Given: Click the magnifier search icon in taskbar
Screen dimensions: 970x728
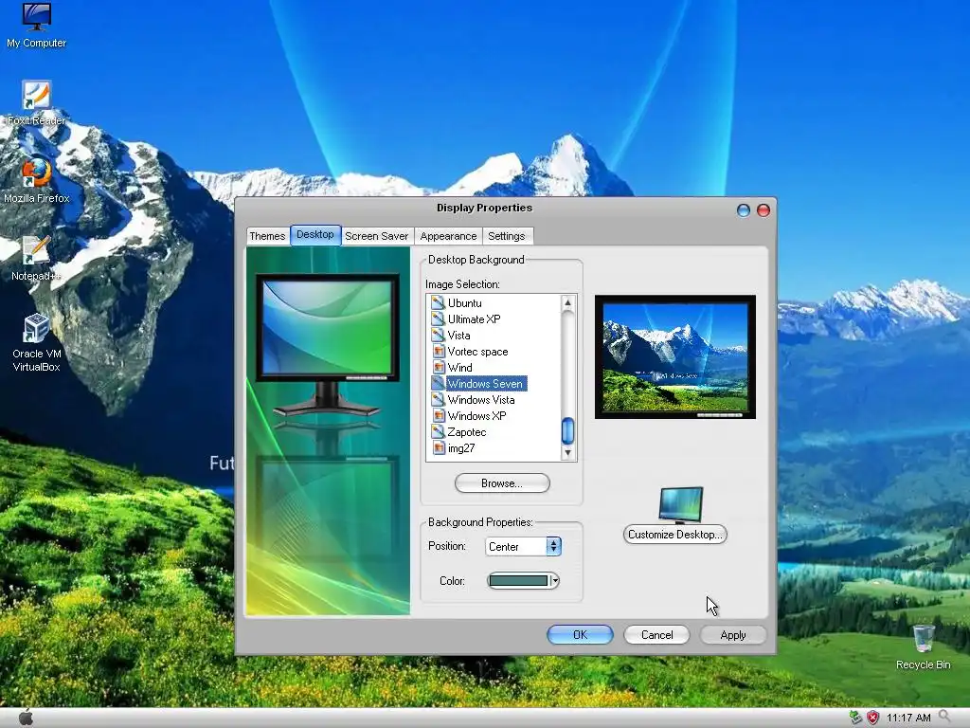Looking at the screenshot, I should pyautogui.click(x=944, y=717).
